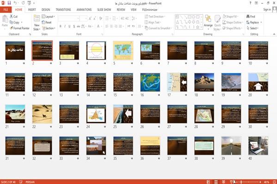This screenshot has height=184, width=277.
Task: Select the Arrange tool in Drawing group
Action: 208,22
